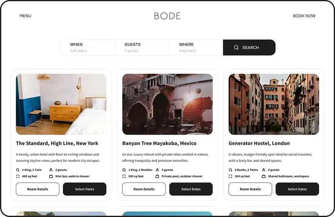This screenshot has height=217, width=335.
Task: Click the BOOK NOW link
Action: click(x=304, y=16)
